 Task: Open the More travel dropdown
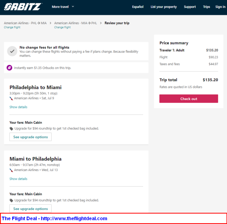(x=63, y=7)
